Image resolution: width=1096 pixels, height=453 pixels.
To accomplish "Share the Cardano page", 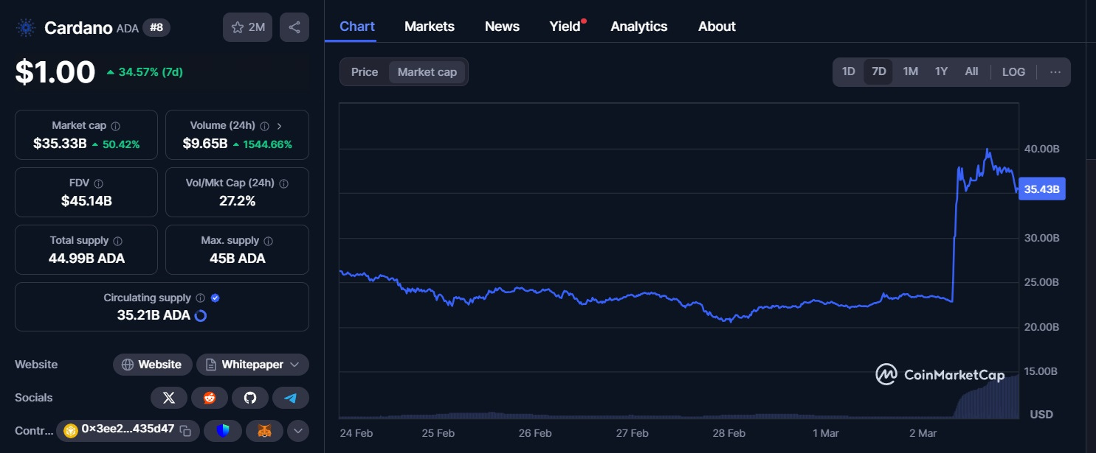I will [x=294, y=27].
